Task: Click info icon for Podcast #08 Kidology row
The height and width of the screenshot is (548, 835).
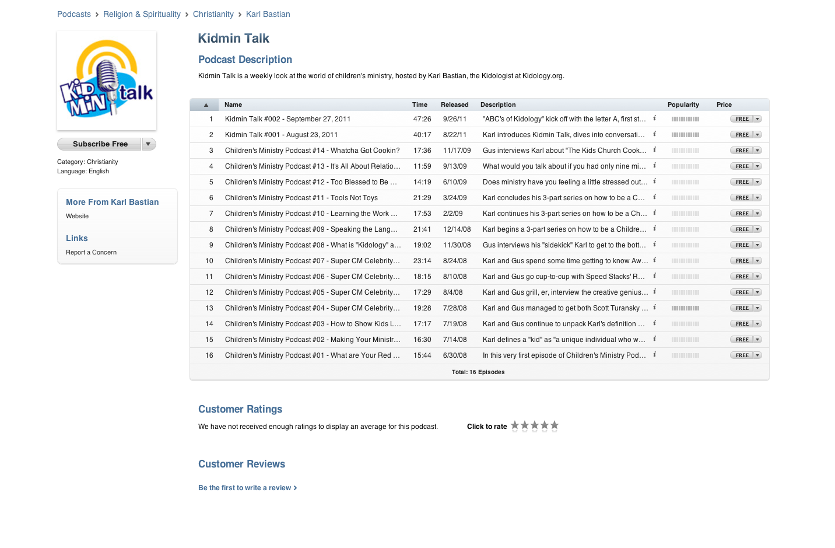Action: tap(654, 245)
